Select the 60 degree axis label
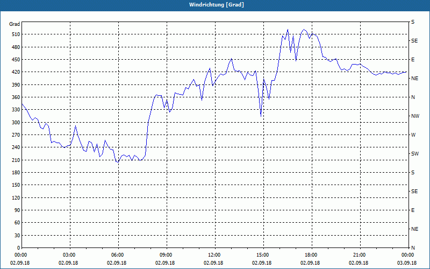 (17, 223)
